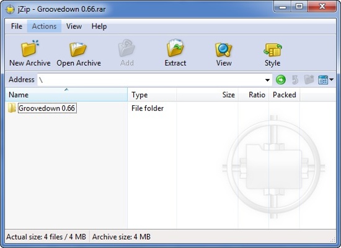The image size is (341, 248).
Task: Minimize the jZip window
Action: [282, 7]
